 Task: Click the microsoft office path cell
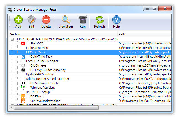click(x=145, y=97)
